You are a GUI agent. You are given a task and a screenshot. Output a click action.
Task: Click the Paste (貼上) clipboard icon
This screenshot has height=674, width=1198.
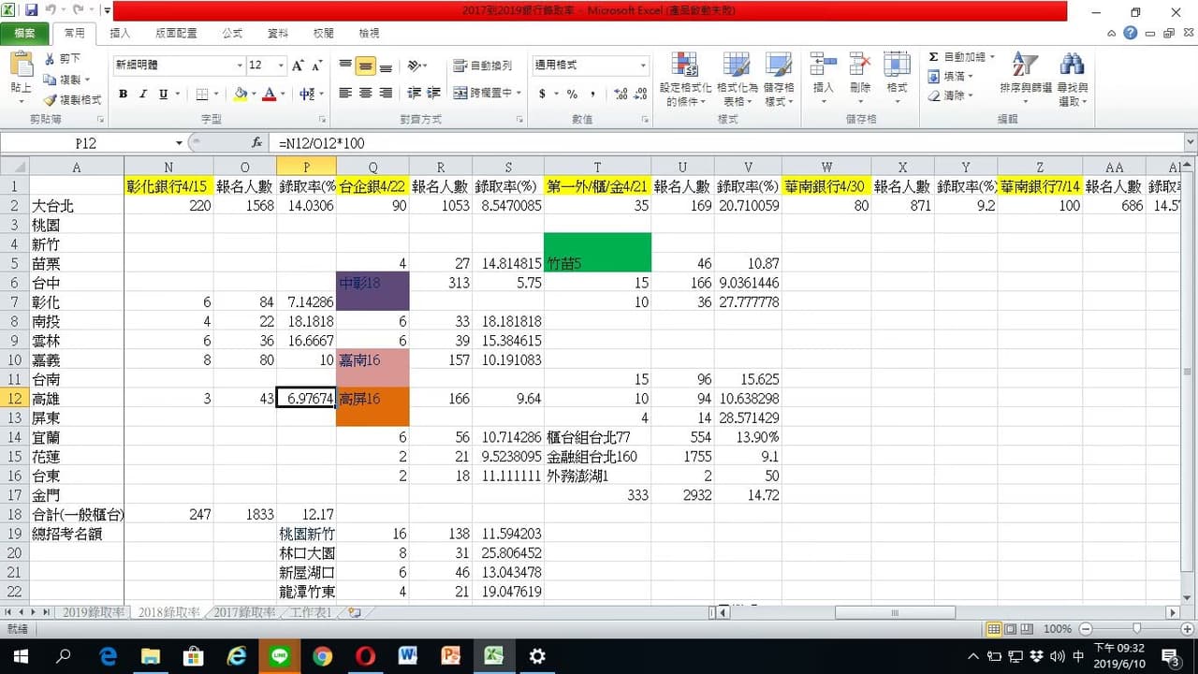pyautogui.click(x=21, y=64)
